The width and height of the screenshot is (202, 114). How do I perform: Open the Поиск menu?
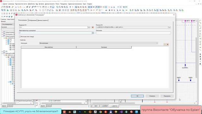tap(57, 4)
